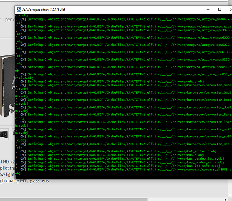The height and width of the screenshot is (201, 232).
Task: Click the buf_writer.c.obj build line
Action: point(116,151)
